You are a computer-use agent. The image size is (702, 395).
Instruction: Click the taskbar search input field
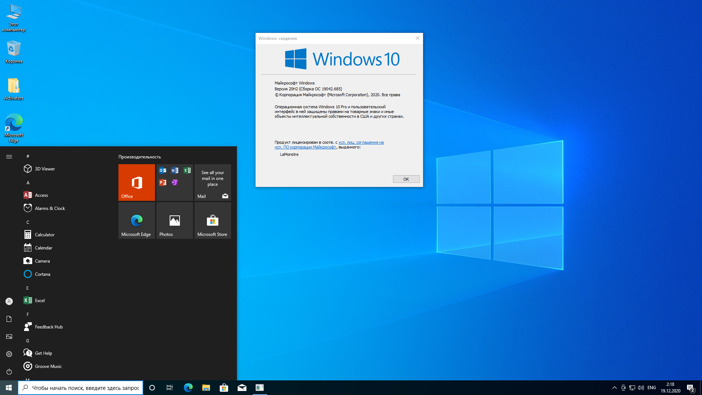[x=85, y=388]
